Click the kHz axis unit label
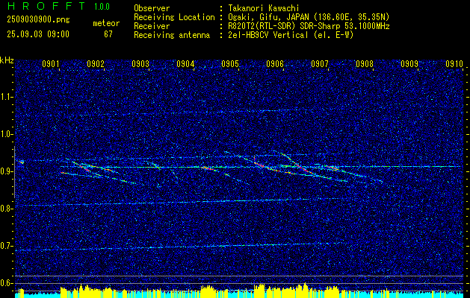This screenshot has height=298, width=470. [x=7, y=60]
